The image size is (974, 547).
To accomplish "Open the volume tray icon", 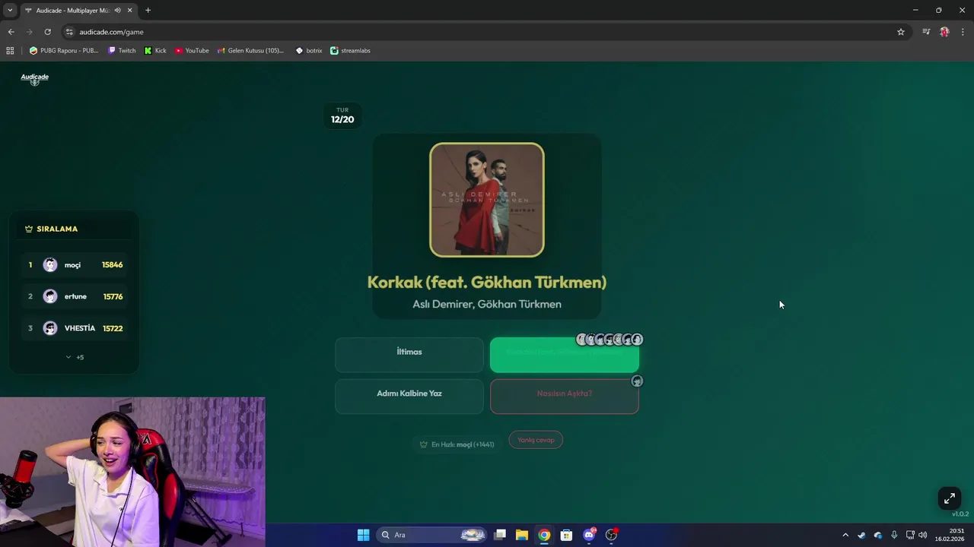I will (x=922, y=535).
